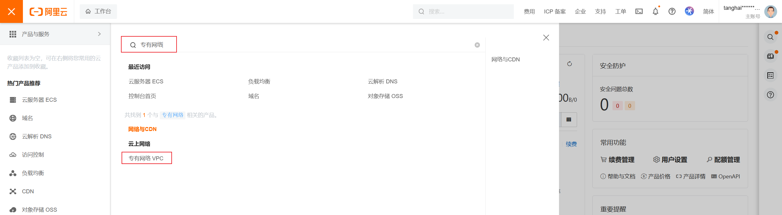The width and height of the screenshot is (782, 215).
Task: Click the right rail book icon
Action: coord(770,56)
